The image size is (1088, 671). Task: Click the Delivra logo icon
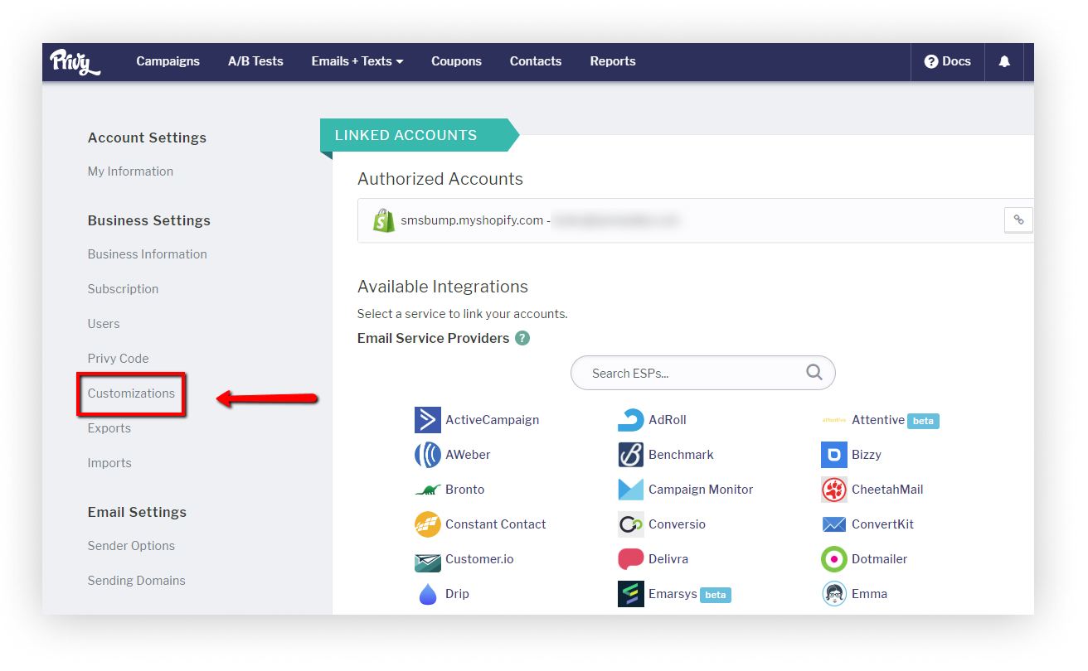(x=631, y=559)
